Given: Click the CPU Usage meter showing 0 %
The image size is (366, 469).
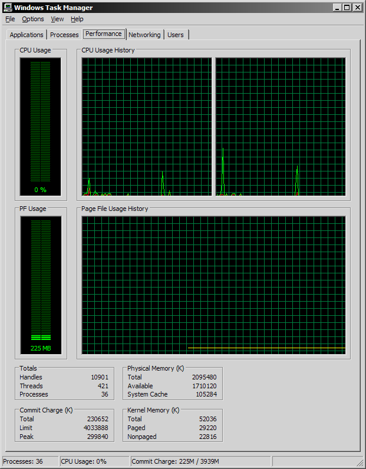Looking at the screenshot, I should click(x=41, y=127).
